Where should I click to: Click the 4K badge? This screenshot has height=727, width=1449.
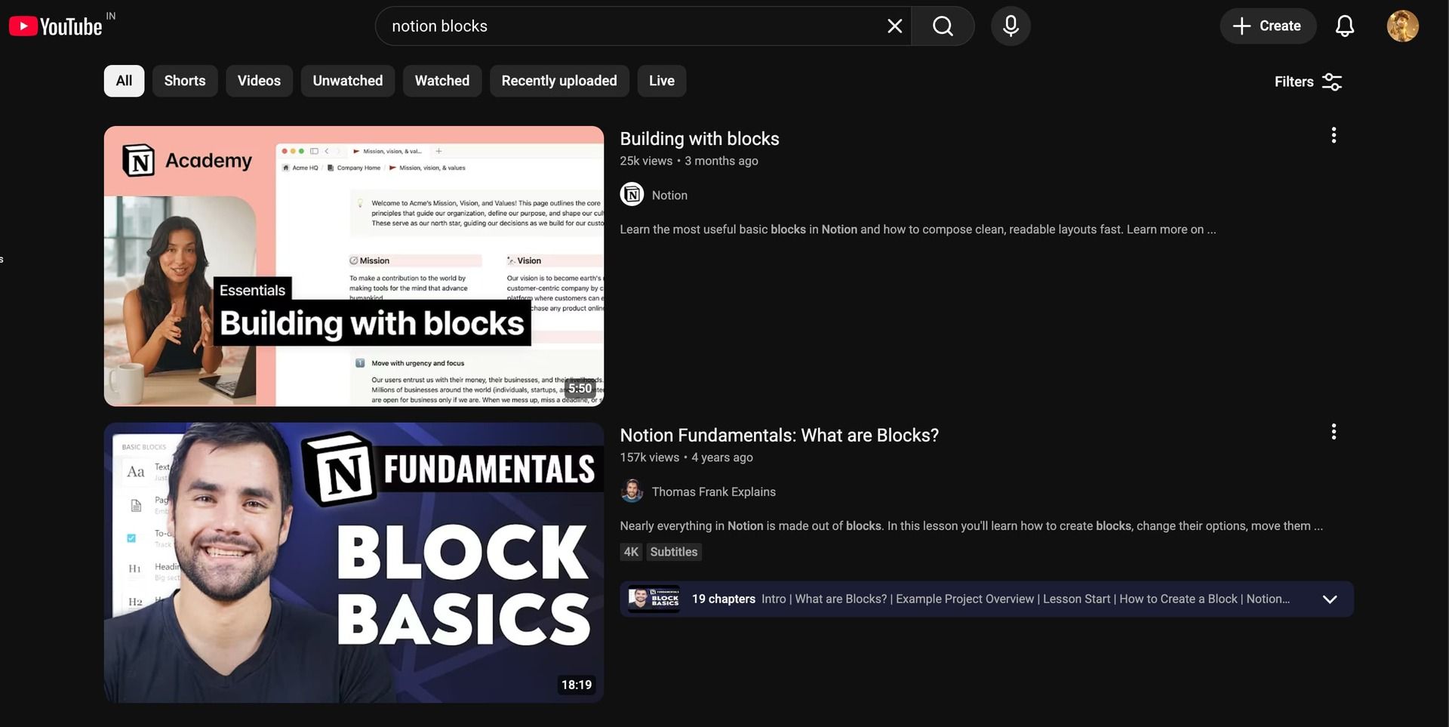[631, 552]
